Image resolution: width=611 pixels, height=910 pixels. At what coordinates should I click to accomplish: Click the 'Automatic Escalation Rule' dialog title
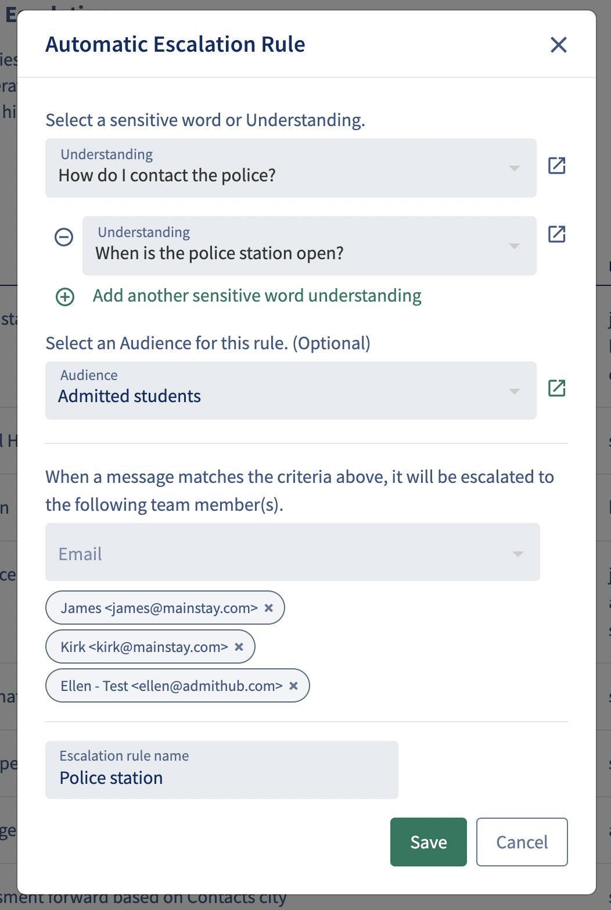(x=175, y=44)
